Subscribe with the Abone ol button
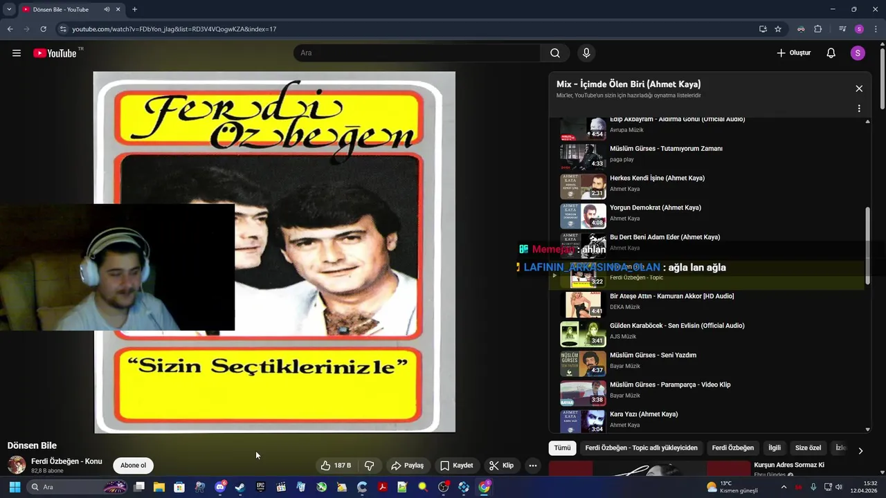 [134, 465]
